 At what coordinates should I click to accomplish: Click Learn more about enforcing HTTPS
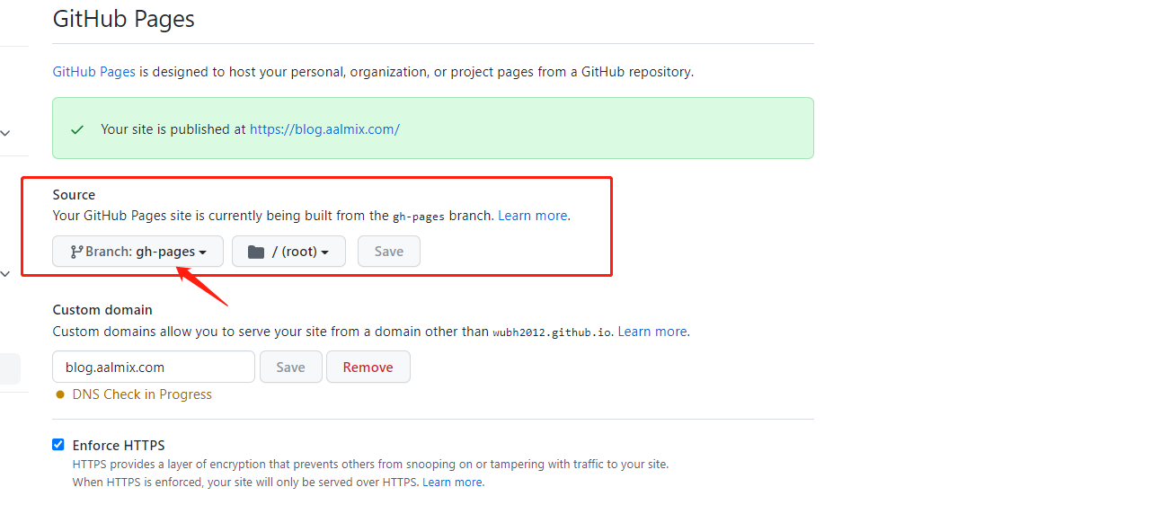click(x=453, y=483)
